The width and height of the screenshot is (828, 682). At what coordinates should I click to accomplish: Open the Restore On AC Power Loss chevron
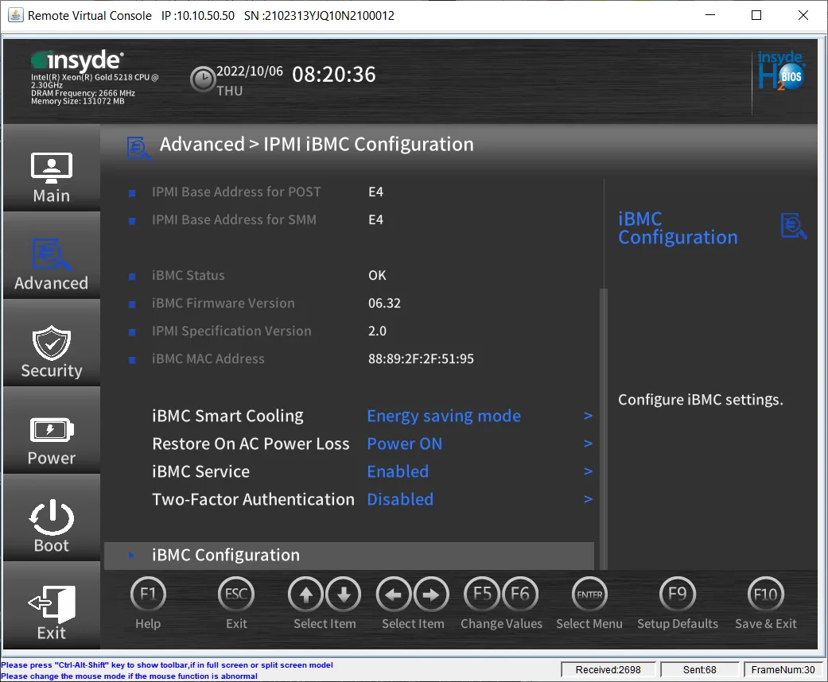(x=588, y=444)
